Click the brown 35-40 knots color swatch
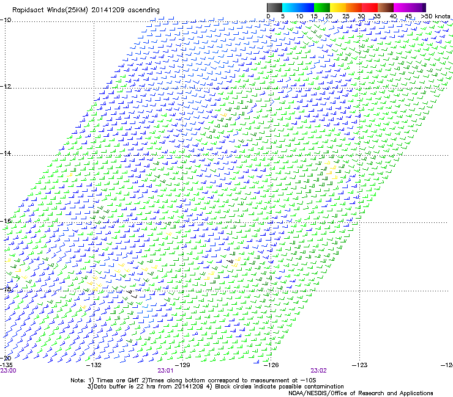Image resolution: width=453 pixels, height=397 pixels. pyautogui.click(x=386, y=7)
